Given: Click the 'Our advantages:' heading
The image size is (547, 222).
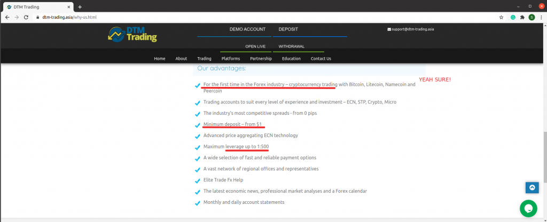Looking at the screenshot, I should [x=222, y=68].
